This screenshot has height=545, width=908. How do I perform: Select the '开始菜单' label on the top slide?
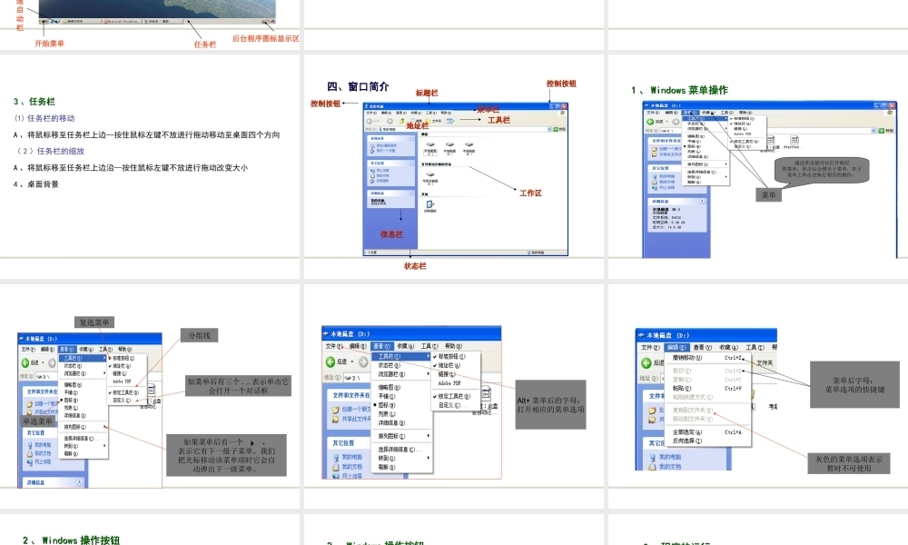coord(49,44)
